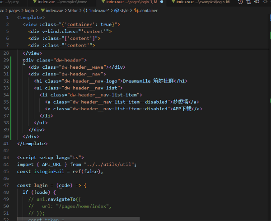This screenshot has width=271, height=221.
Task: Click 'dw-header__nav-list' on line 33
Action: 91,88
